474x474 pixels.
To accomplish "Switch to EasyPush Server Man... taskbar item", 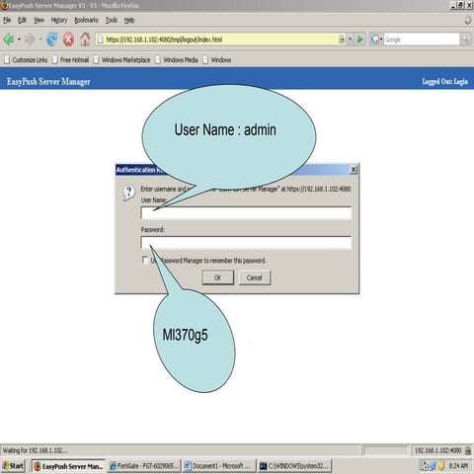I will 69,466.
